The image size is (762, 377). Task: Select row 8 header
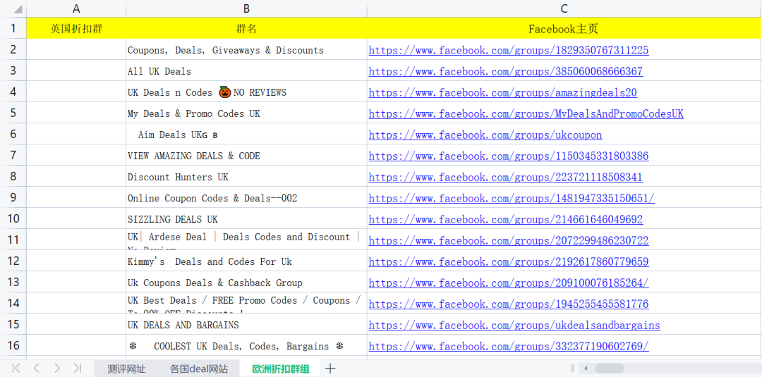tap(13, 176)
